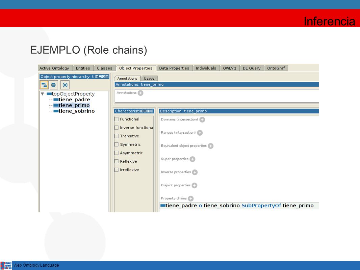
Task: Collapse the topObjectProperty tree node
Action: (x=42, y=94)
